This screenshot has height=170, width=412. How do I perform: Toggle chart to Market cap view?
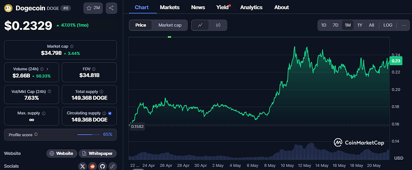[x=170, y=25]
